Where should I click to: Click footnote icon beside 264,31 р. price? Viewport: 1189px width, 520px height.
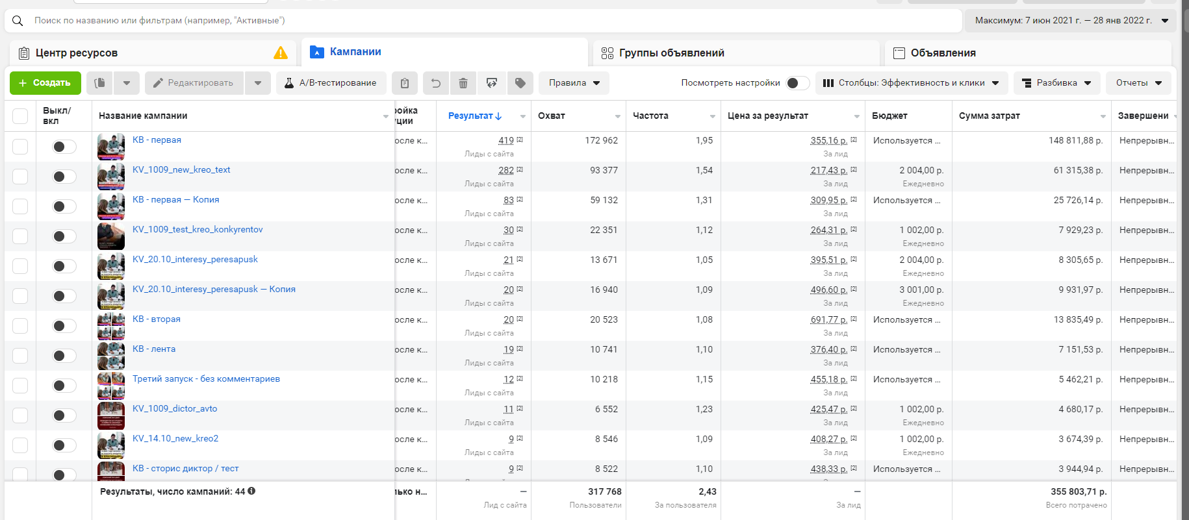[854, 229]
